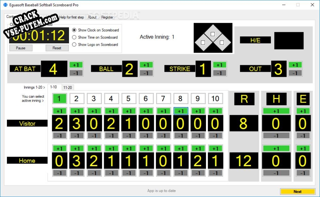
Task: Add one to OUT count
Action: pyautogui.click(x=295, y=65)
